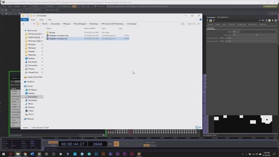Click the timeline reset-to-start button
279x157 pixels.
[x=110, y=144]
